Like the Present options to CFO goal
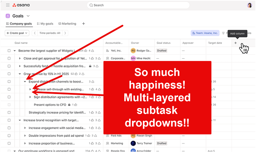 pyautogui.click(x=76, y=105)
